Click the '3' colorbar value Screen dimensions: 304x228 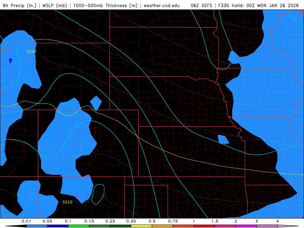point(257,221)
